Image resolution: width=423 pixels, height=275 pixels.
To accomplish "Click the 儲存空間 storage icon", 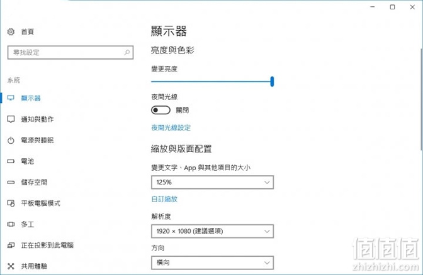I will click(x=11, y=182).
